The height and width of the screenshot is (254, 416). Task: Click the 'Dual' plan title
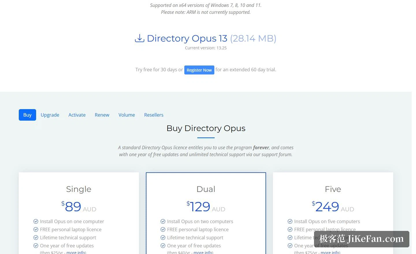point(206,189)
